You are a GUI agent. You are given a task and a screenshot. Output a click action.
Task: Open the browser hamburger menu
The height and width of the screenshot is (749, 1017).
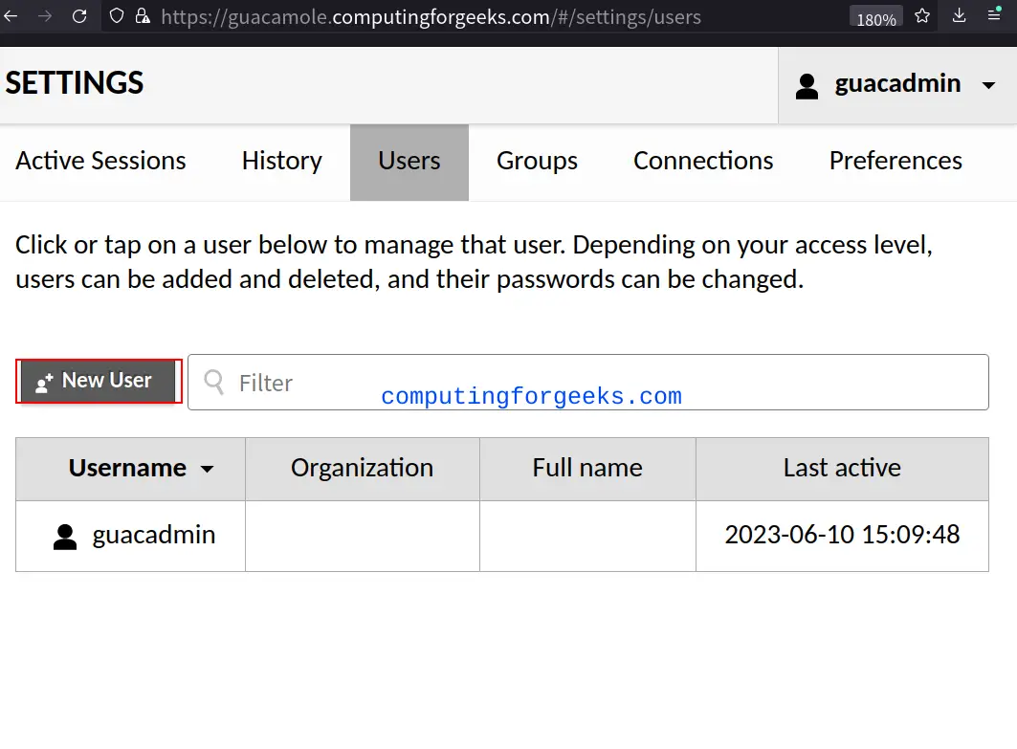[x=995, y=15]
